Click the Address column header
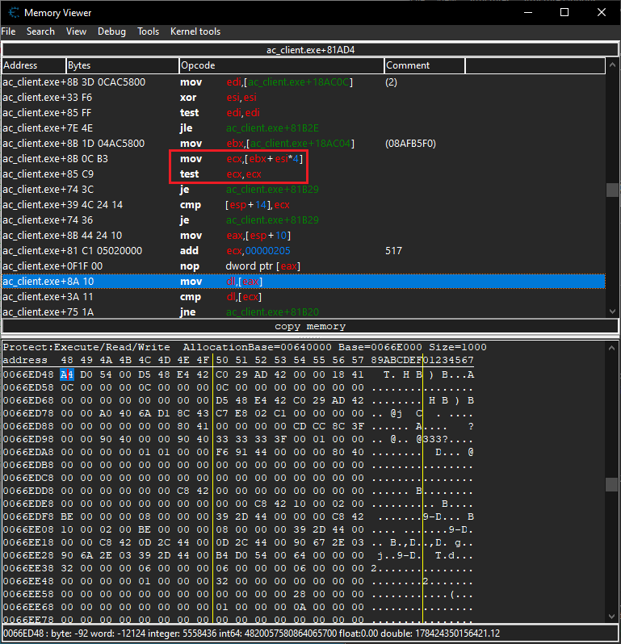Image resolution: width=621 pixels, height=644 pixels. pos(33,65)
